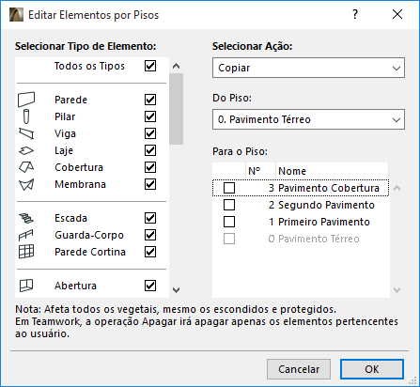Check the 2 Segundo Pavimento checkbox
This screenshot has width=420, height=387.
pyautogui.click(x=229, y=205)
